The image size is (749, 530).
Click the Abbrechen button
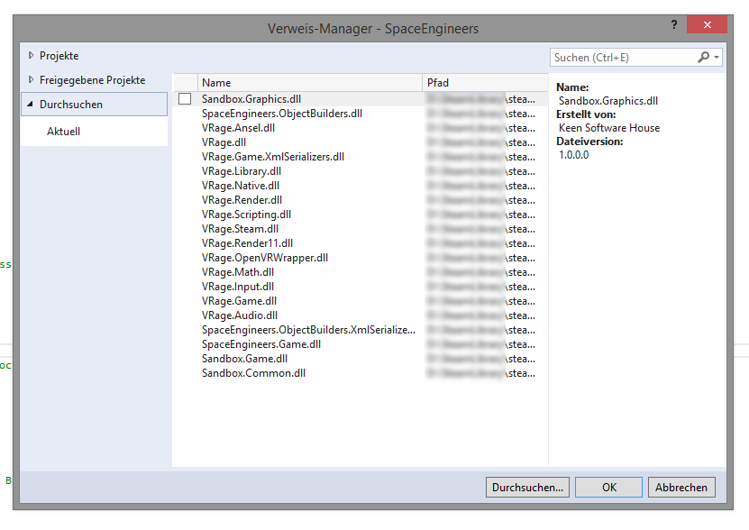point(681,487)
